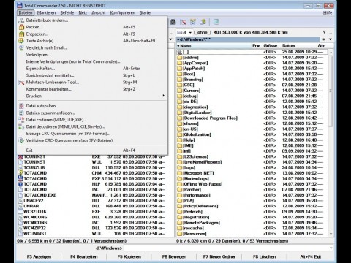Open the Hilfe menu
The height and width of the screenshot is (263, 351).
coord(328,12)
